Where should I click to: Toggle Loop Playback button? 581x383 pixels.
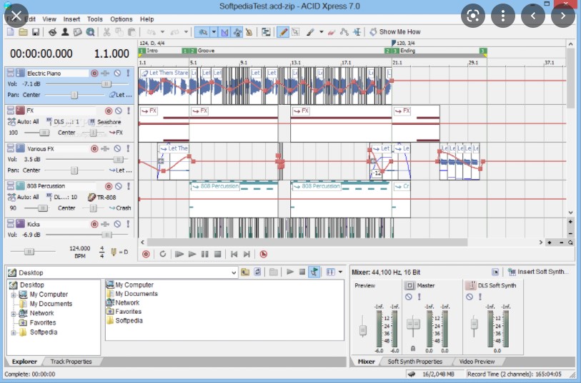(163, 255)
